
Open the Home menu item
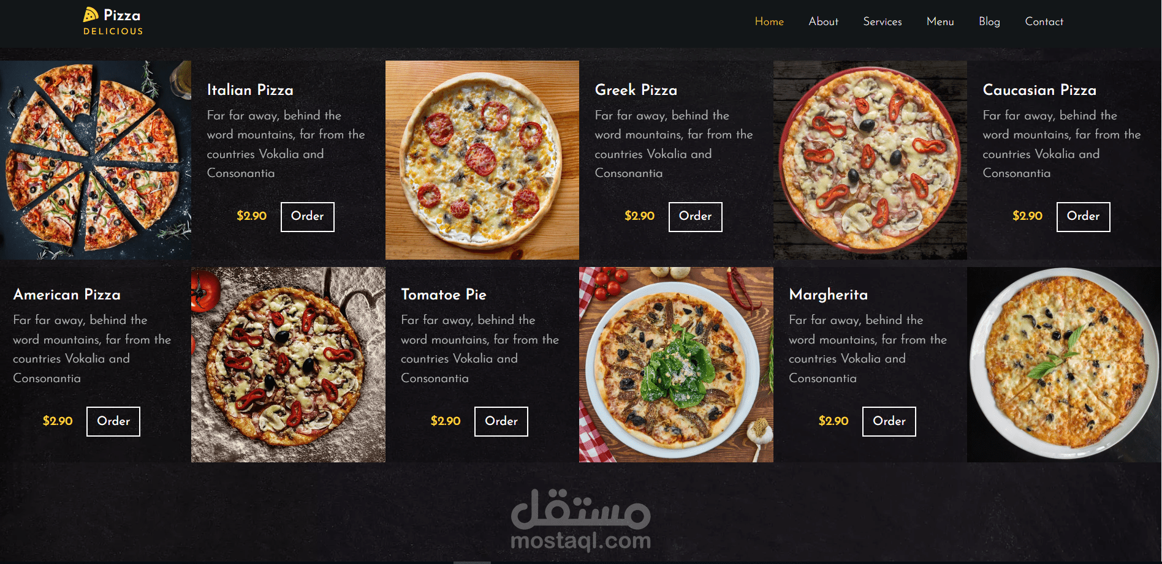pyautogui.click(x=769, y=21)
